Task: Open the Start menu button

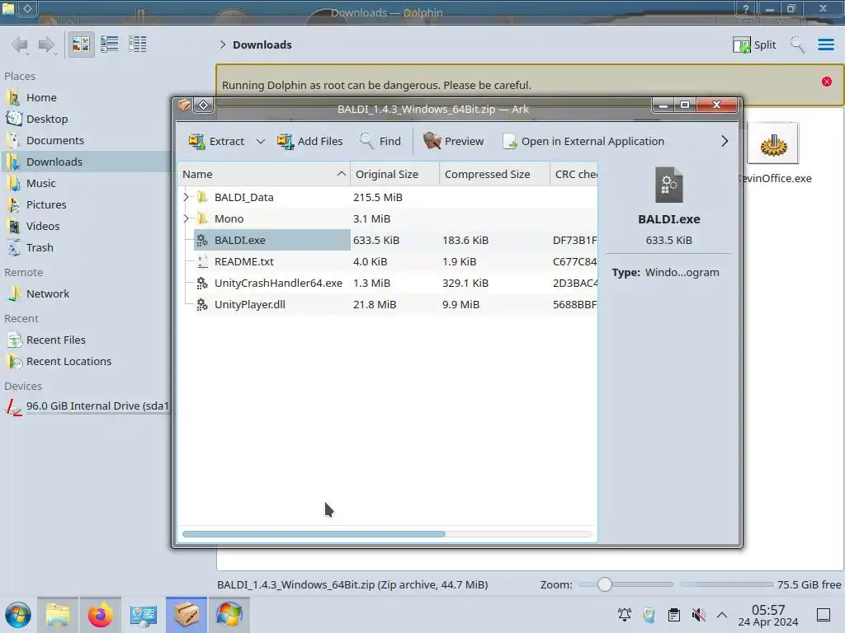Action: (18, 615)
